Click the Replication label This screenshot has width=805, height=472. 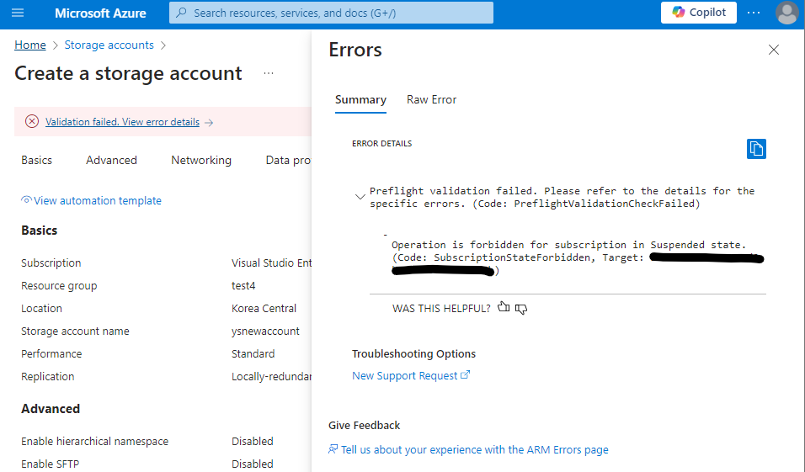48,377
